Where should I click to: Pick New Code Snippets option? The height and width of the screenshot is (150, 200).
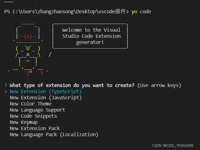33,116
